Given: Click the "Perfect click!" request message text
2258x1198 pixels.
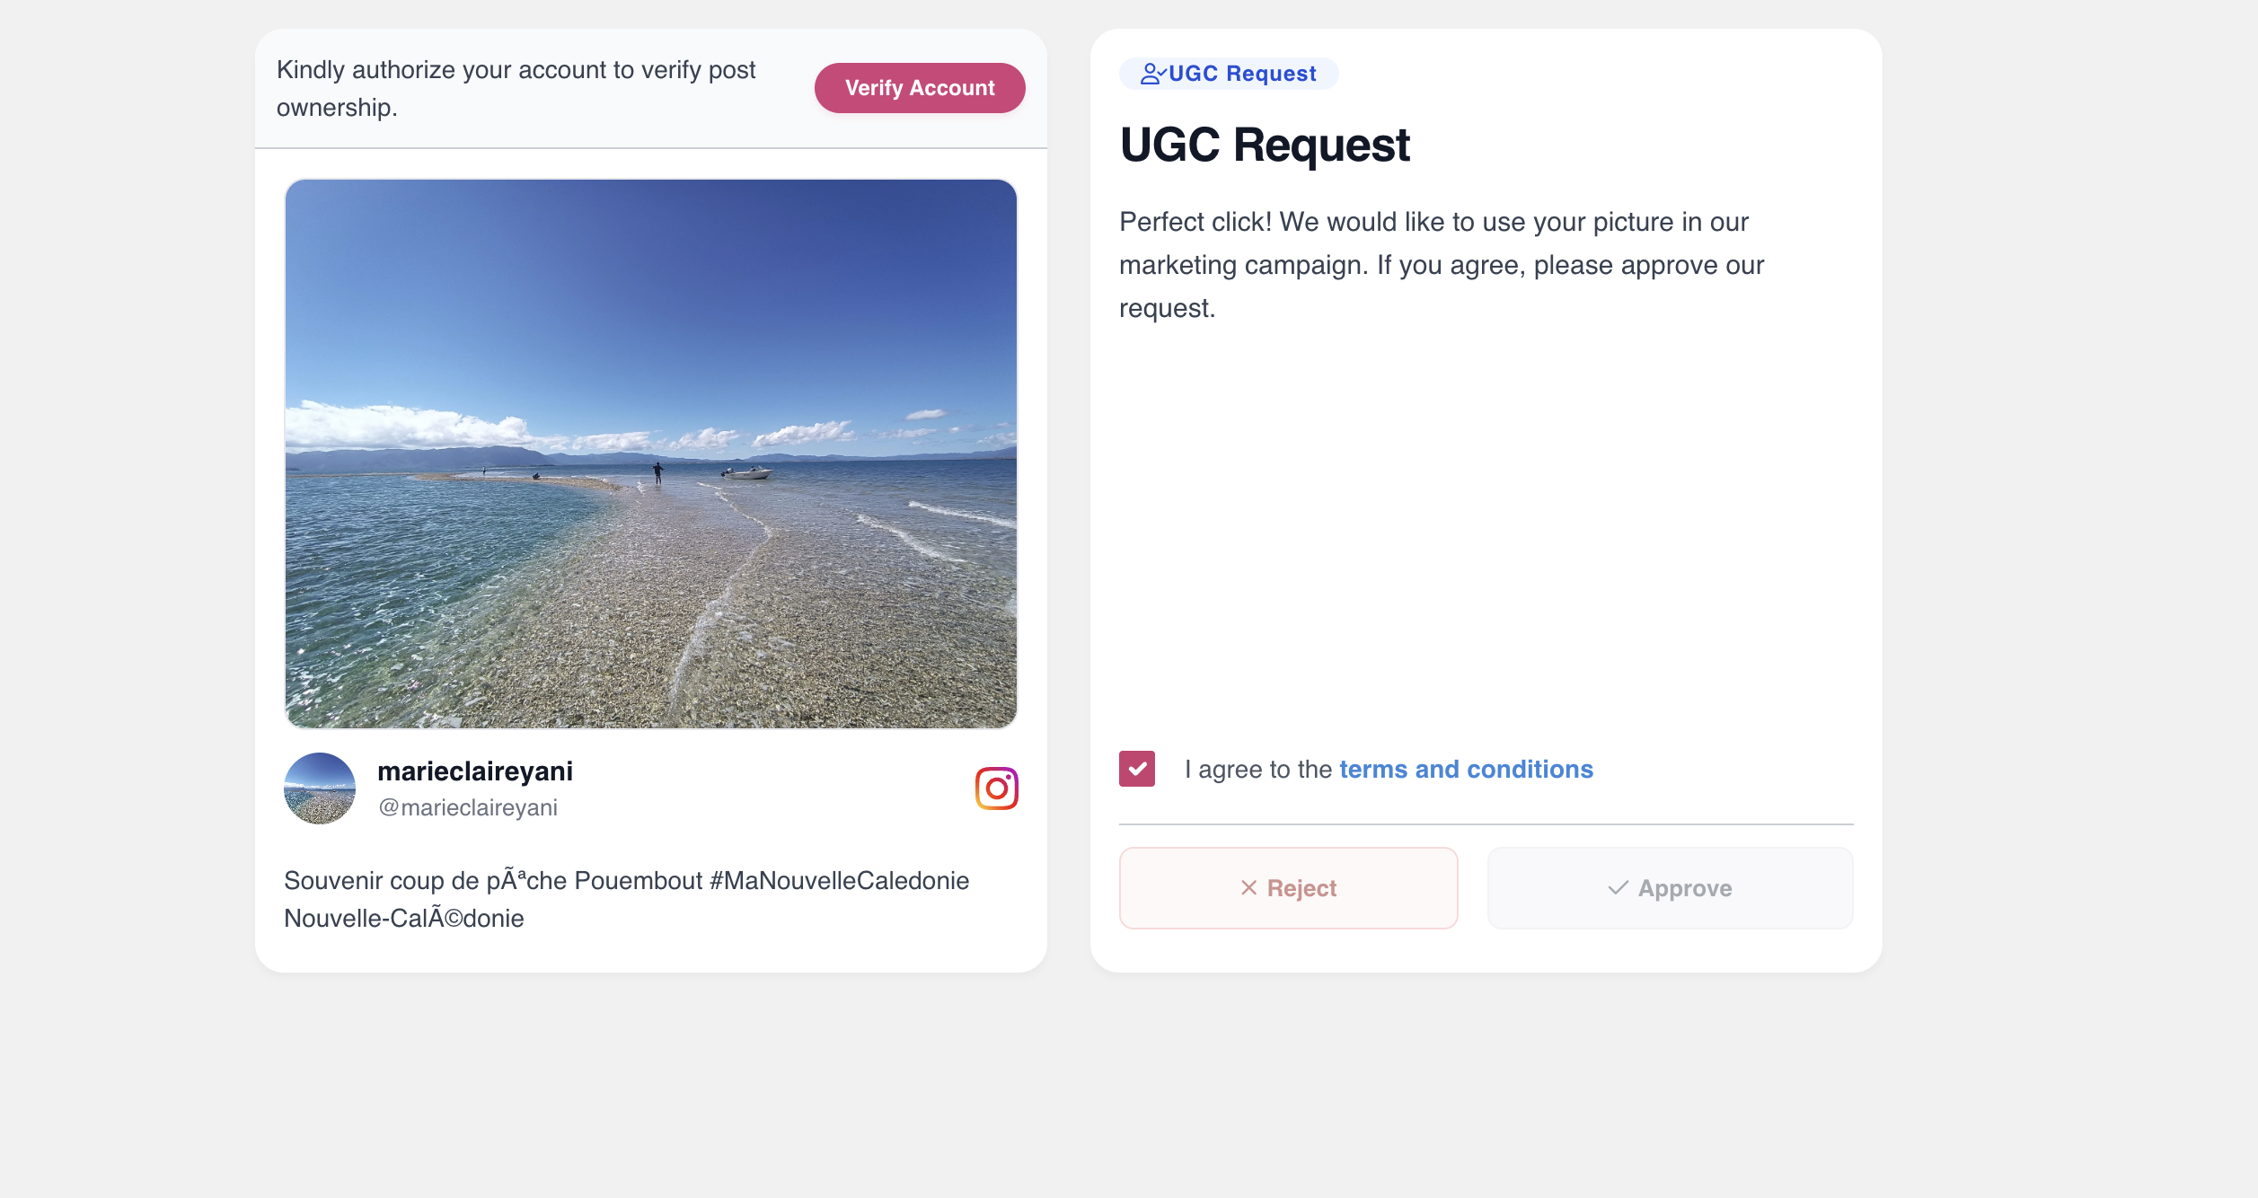Looking at the screenshot, I should tap(1442, 265).
